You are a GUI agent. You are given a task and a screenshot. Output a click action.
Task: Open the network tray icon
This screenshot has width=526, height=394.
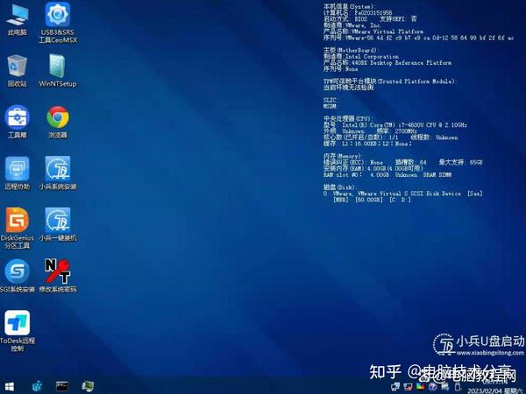[395, 387]
